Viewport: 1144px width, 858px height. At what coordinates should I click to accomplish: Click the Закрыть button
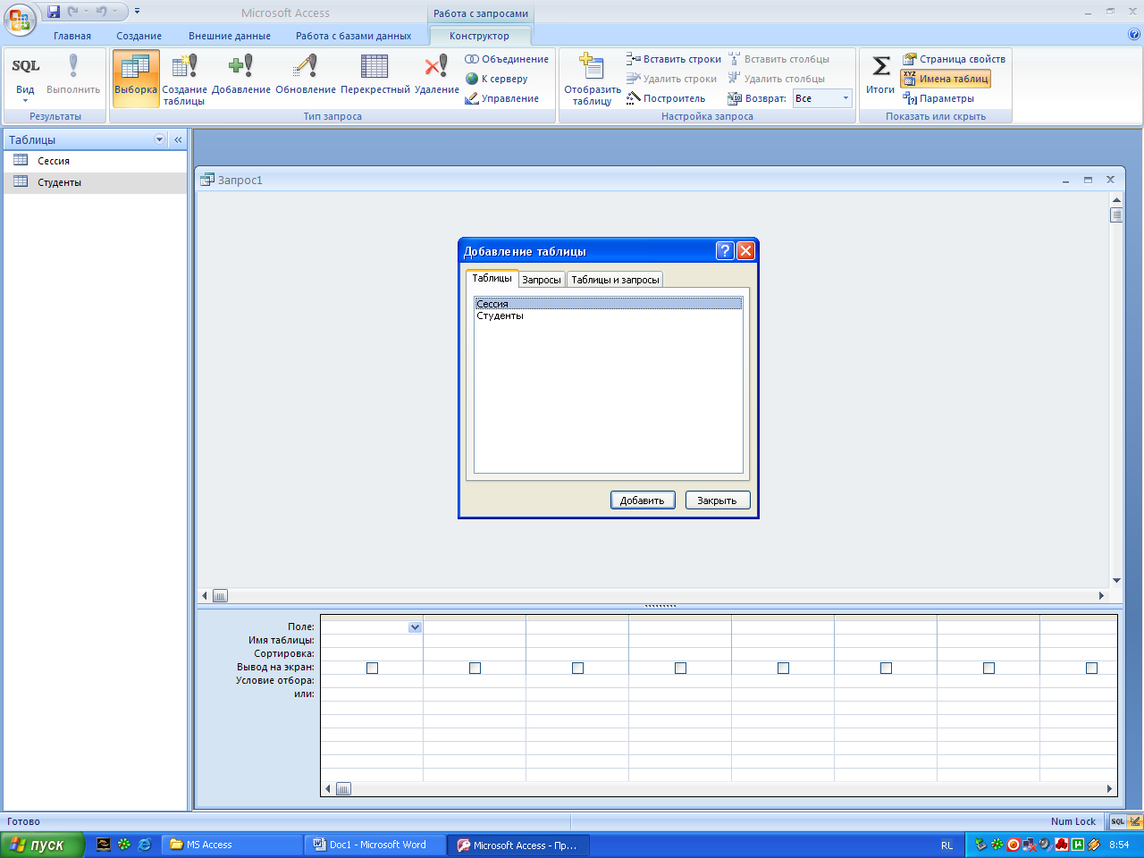click(x=718, y=500)
